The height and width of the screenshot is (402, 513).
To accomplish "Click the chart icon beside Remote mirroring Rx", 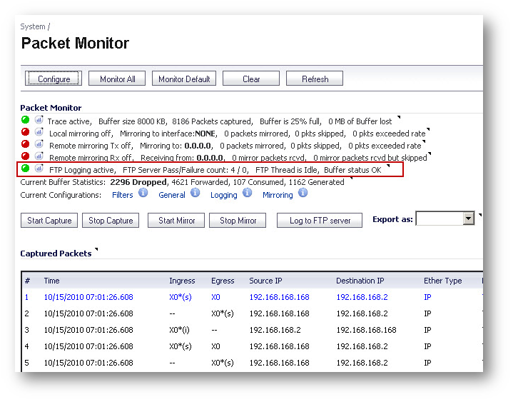I will click(x=39, y=157).
